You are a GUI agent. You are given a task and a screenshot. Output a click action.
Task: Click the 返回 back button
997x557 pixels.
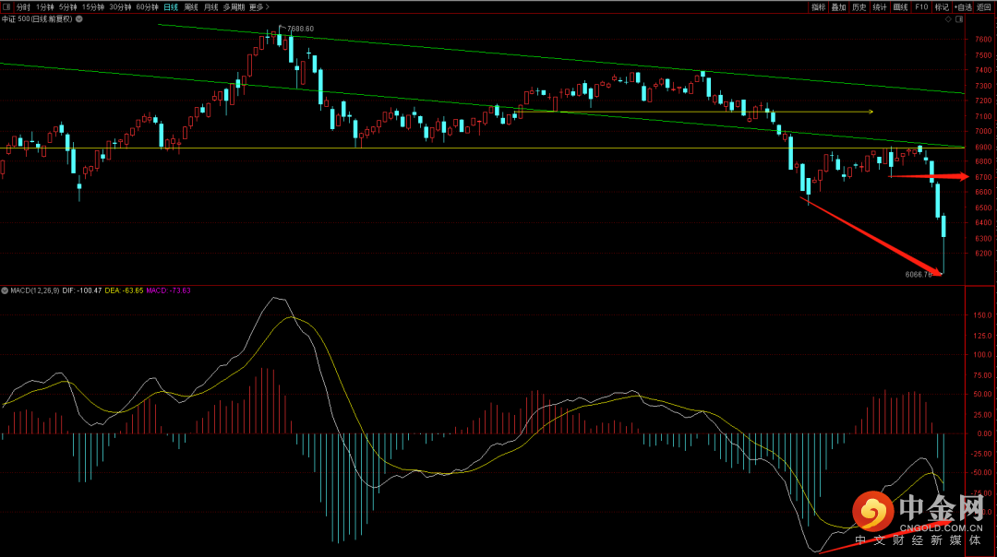pyautogui.click(x=984, y=6)
